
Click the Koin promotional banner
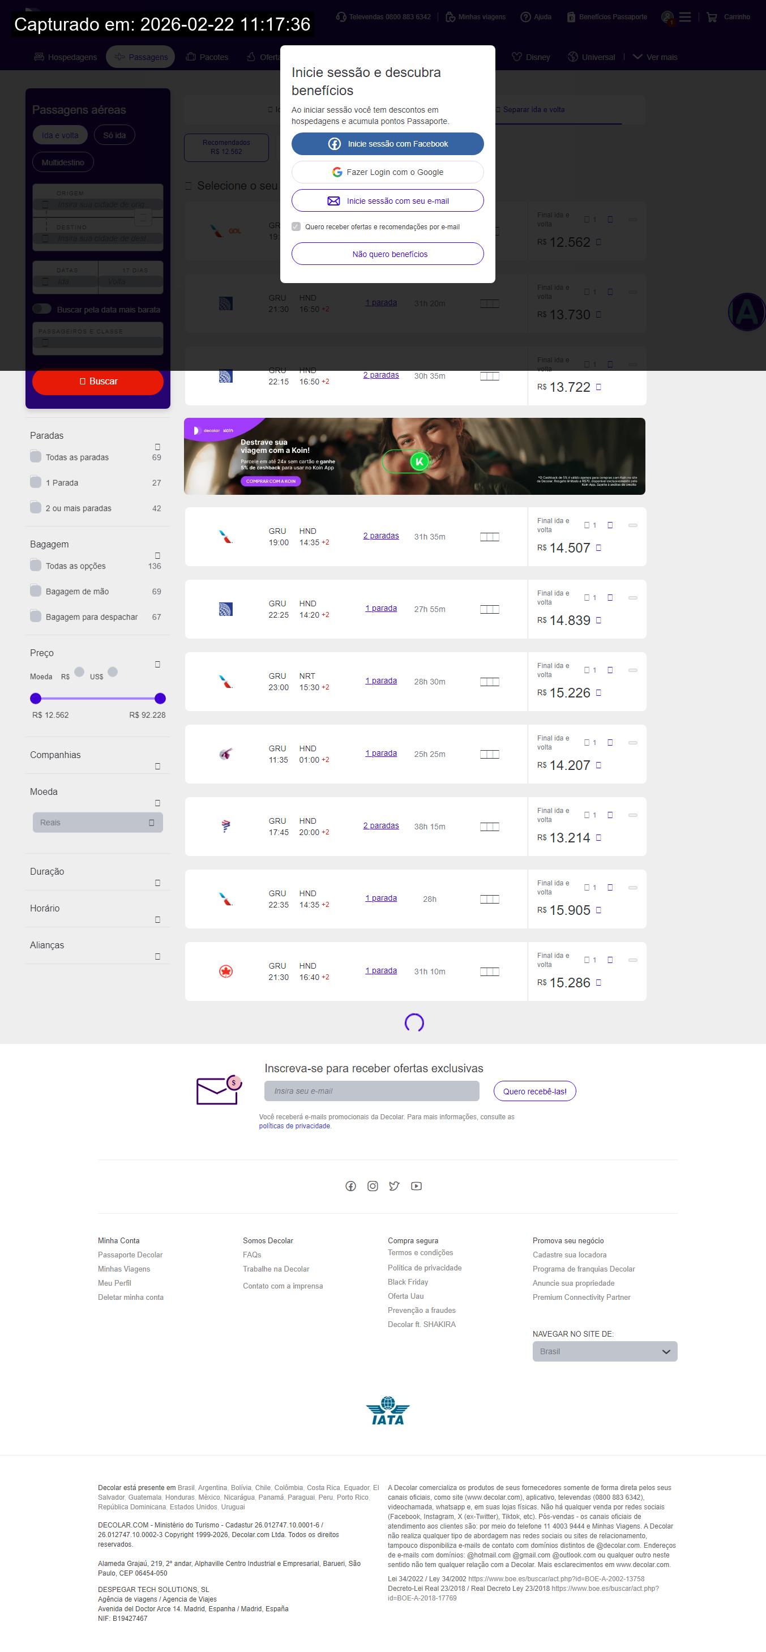tap(414, 456)
